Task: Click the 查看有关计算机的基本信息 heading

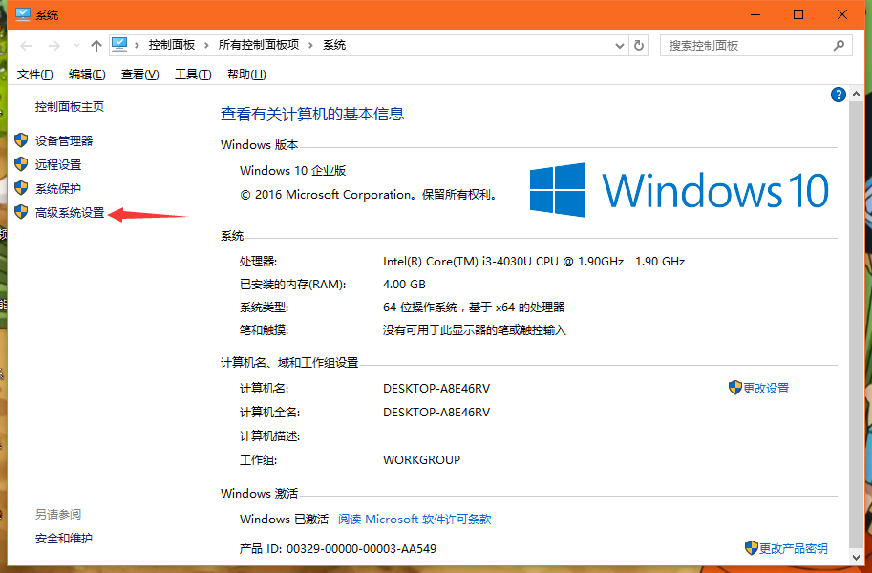Action: click(312, 114)
